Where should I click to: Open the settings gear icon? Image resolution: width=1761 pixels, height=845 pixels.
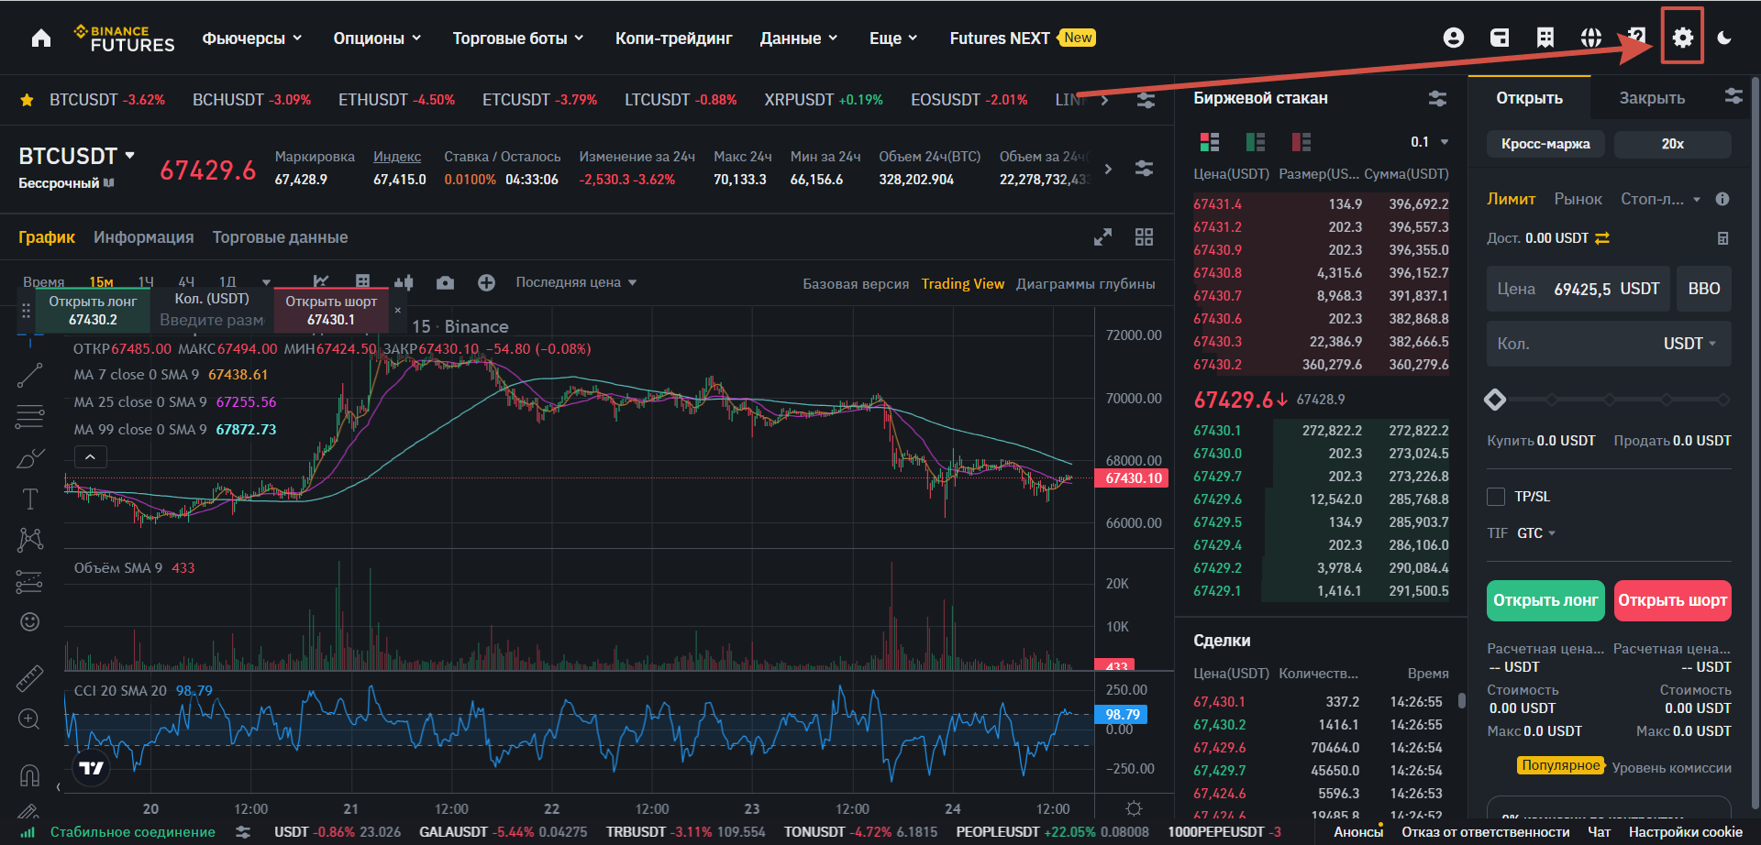pos(1682,38)
